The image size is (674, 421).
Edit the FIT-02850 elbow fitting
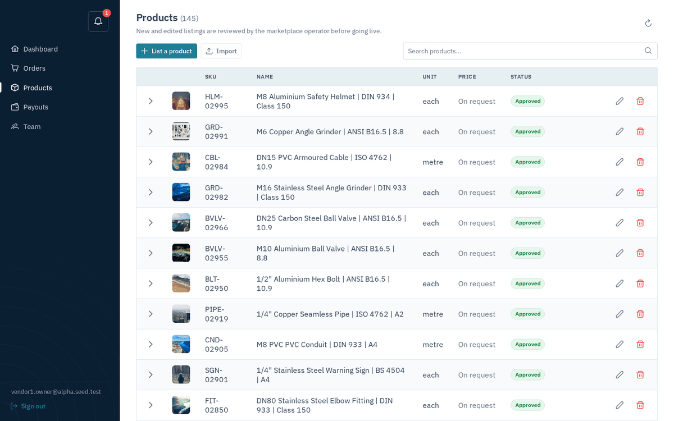pos(620,405)
